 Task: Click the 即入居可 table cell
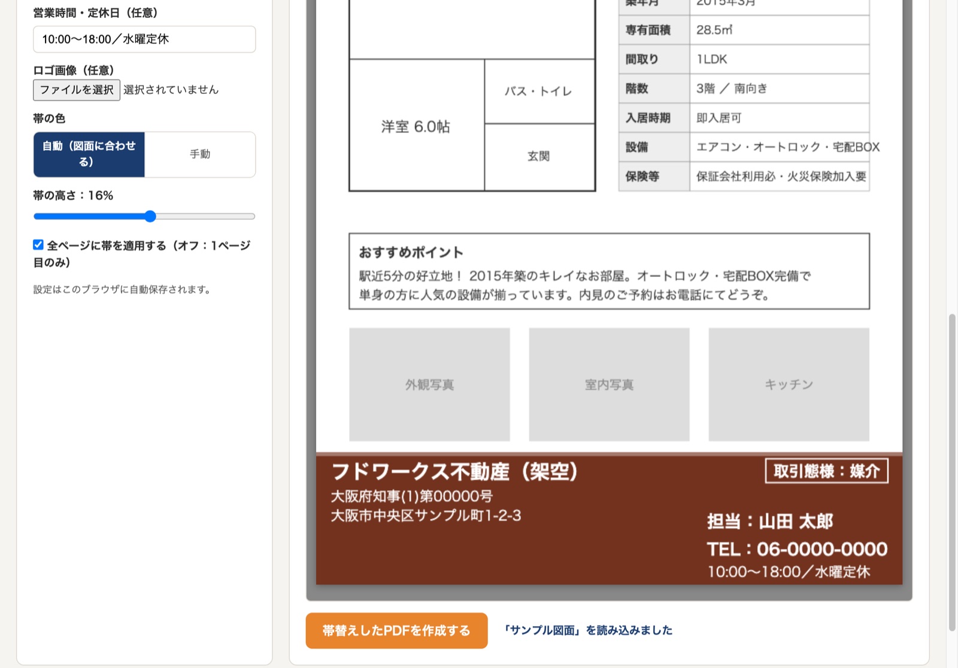[779, 118]
